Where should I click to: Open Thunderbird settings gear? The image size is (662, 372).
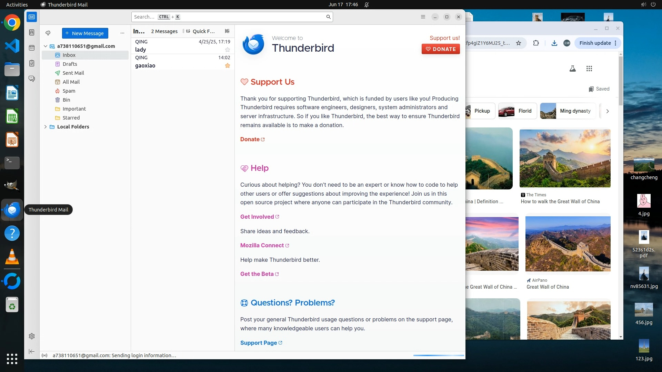pyautogui.click(x=32, y=336)
